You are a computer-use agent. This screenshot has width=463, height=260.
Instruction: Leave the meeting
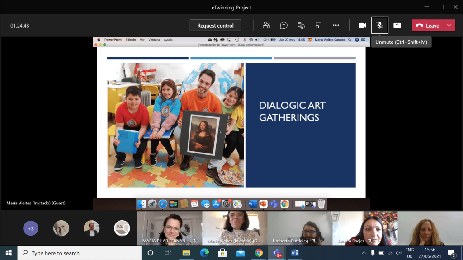point(428,25)
